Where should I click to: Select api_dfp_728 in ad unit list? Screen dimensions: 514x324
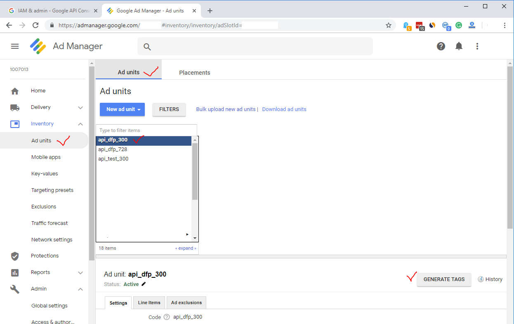pos(113,149)
